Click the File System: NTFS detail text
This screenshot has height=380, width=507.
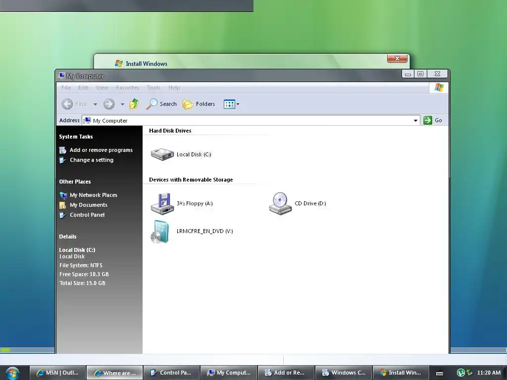[81, 265]
